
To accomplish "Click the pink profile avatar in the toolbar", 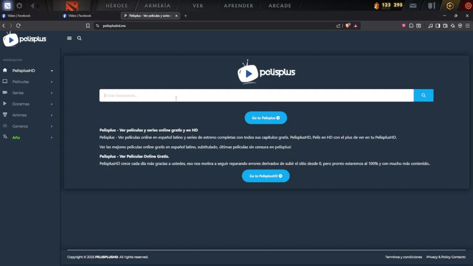I will click(404, 26).
